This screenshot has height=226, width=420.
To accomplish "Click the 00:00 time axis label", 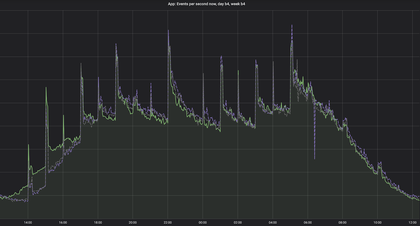I will tap(203, 223).
